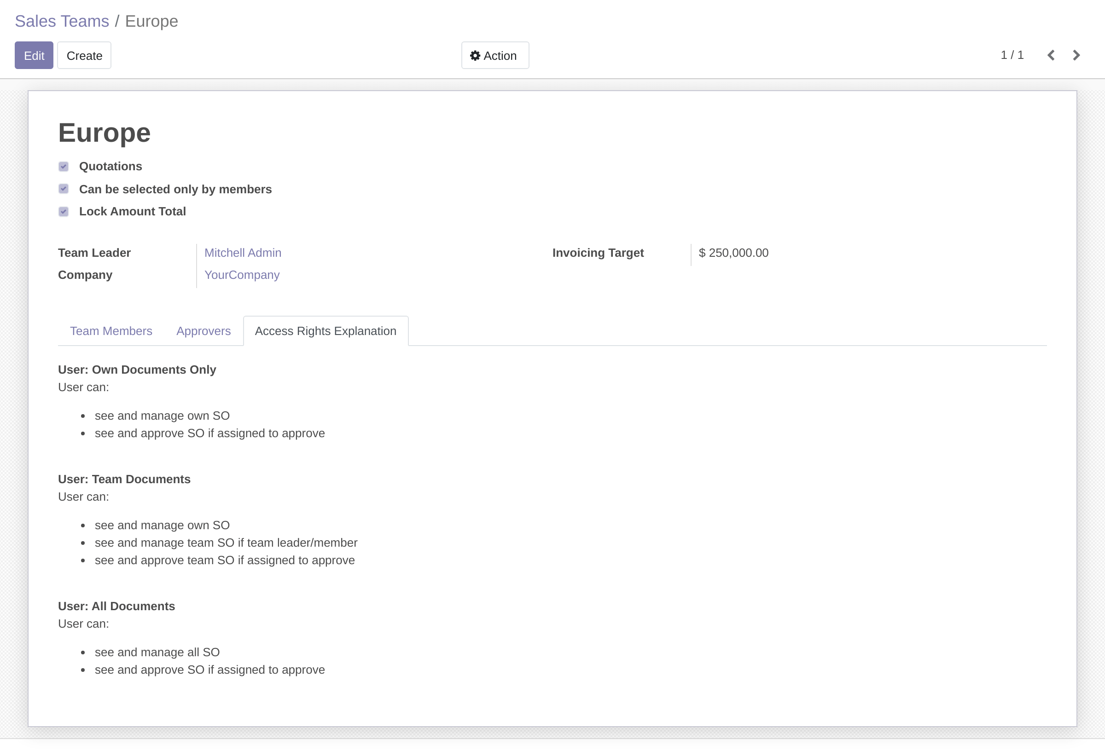
Task: Open Mitchell Admin team leader link
Action: [243, 253]
